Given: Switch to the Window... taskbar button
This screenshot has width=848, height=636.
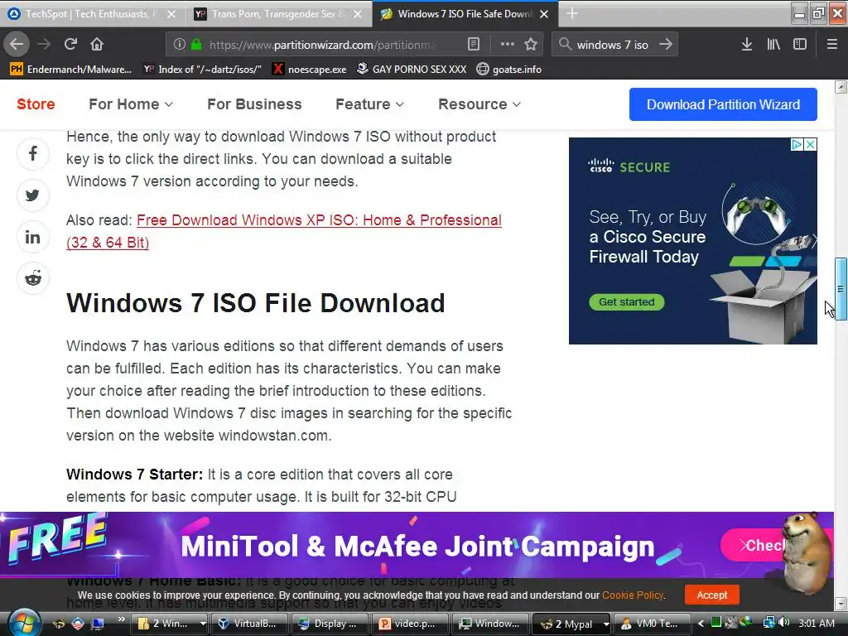Looking at the screenshot, I should coord(491,624).
